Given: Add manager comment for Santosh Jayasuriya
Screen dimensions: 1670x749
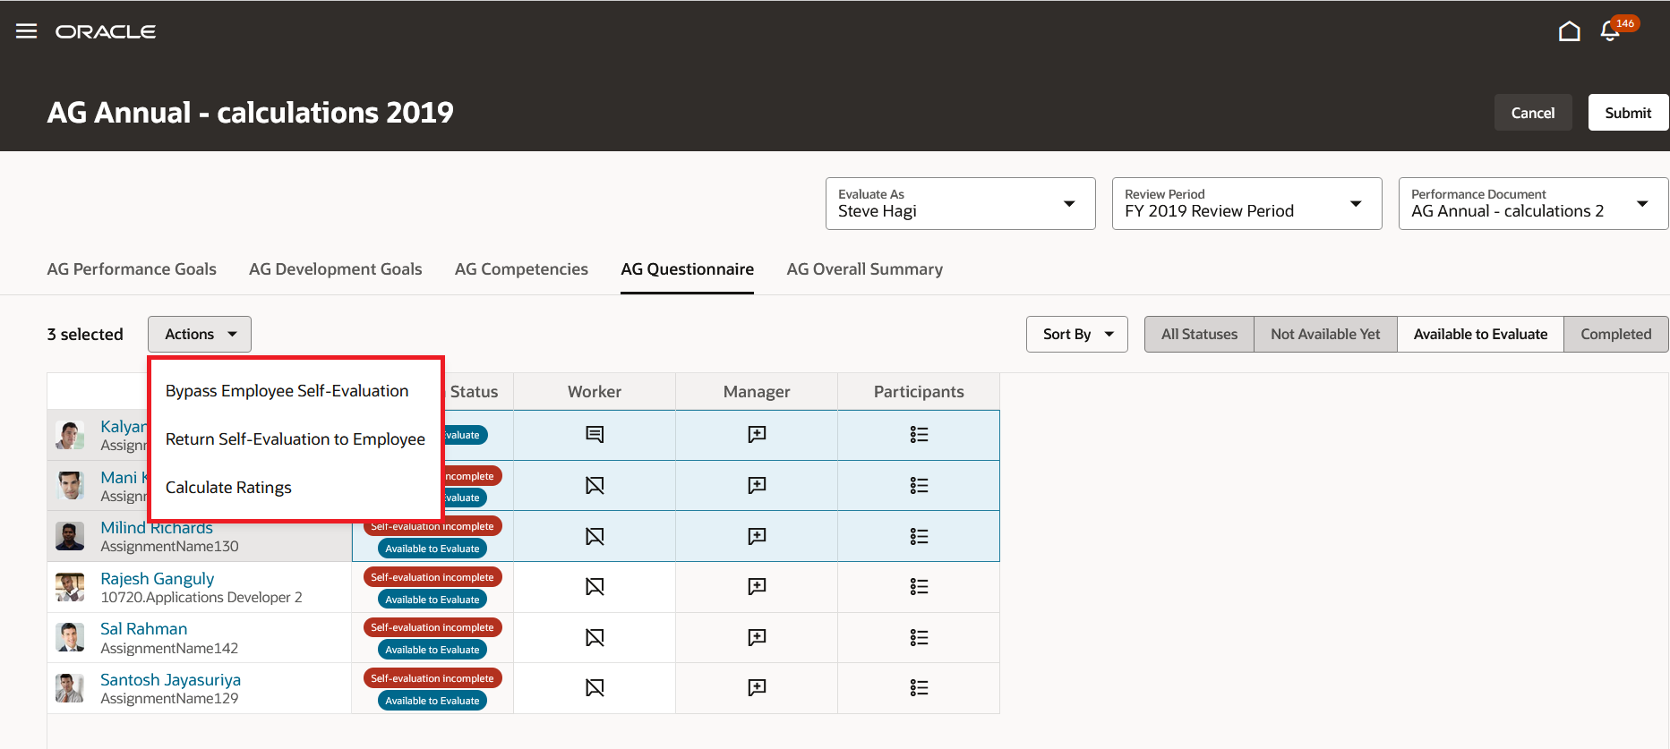Looking at the screenshot, I should [757, 687].
